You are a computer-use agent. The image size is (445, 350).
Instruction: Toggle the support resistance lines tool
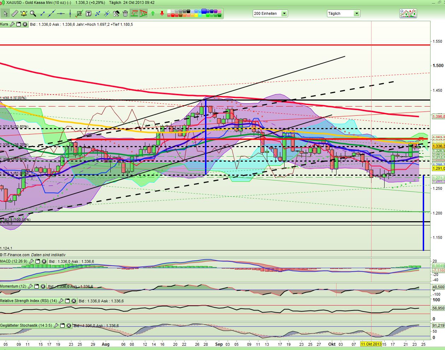pos(134,13)
